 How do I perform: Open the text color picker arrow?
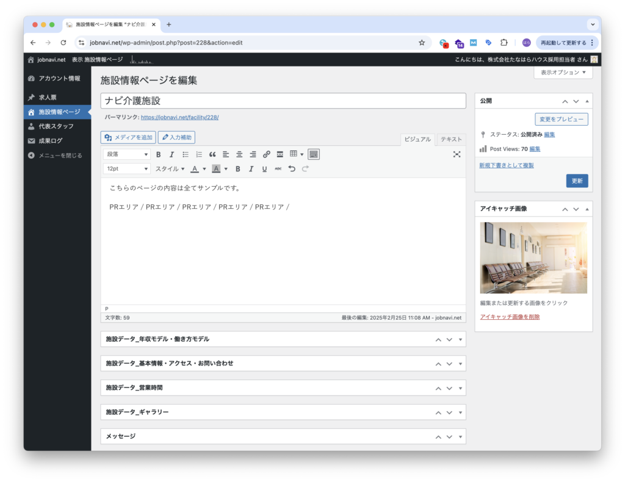point(204,169)
